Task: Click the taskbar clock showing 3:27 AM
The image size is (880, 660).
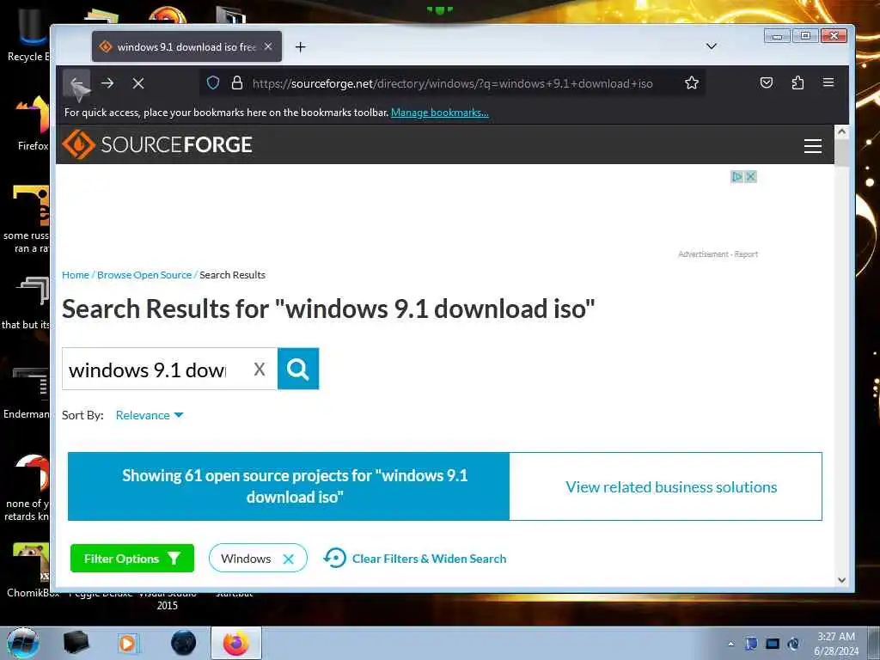Action: pyautogui.click(x=836, y=643)
